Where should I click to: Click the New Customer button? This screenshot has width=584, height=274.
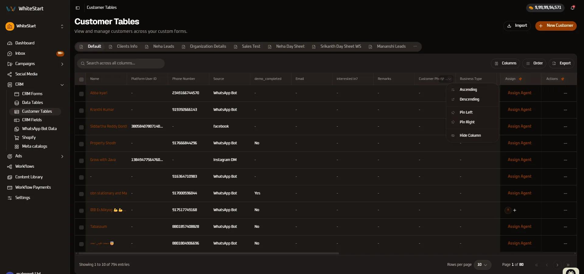tap(556, 26)
